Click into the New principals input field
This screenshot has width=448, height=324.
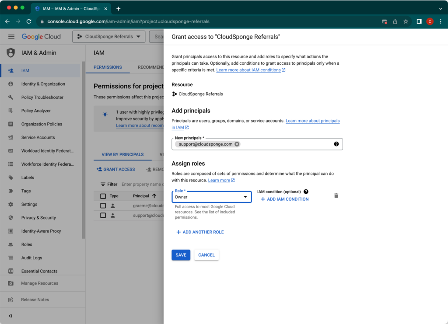(284, 144)
